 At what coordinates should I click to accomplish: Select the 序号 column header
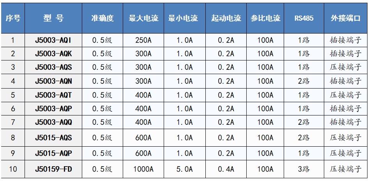pos(13,18)
